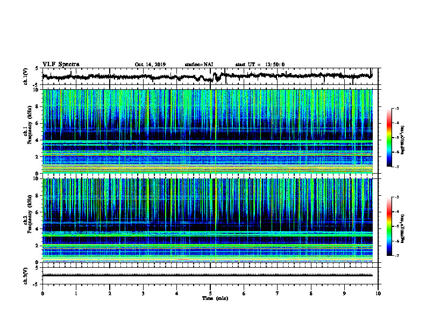Click the "10" tick on the Time axis

pyautogui.click(x=378, y=294)
